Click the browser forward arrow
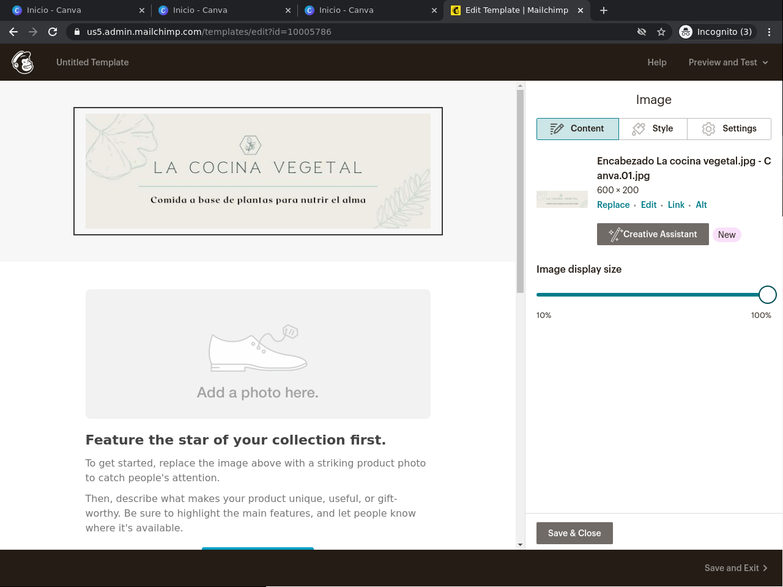Image resolution: width=783 pixels, height=587 pixels. [x=33, y=32]
